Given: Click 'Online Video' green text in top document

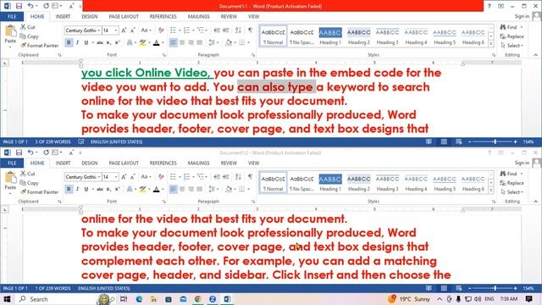Looking at the screenshot, I should (x=172, y=73).
